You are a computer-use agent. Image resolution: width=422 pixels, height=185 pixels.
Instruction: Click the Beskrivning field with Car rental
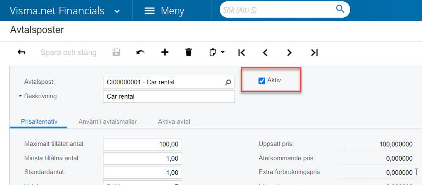[x=169, y=97]
